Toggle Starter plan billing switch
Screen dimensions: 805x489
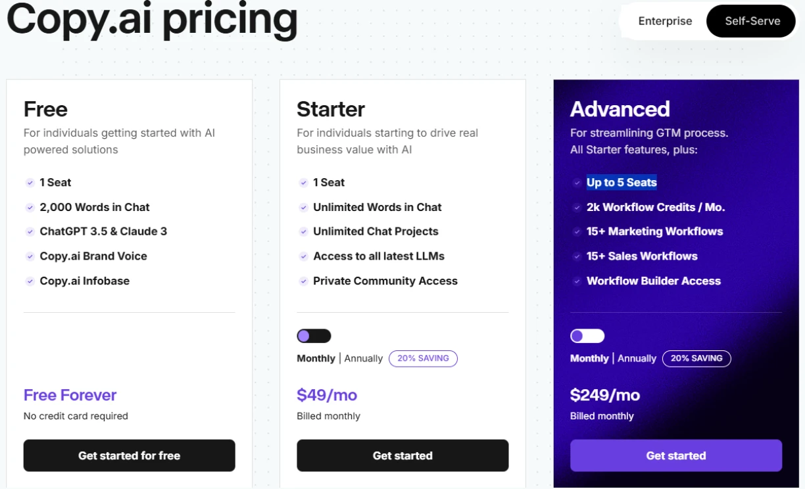[x=314, y=336]
